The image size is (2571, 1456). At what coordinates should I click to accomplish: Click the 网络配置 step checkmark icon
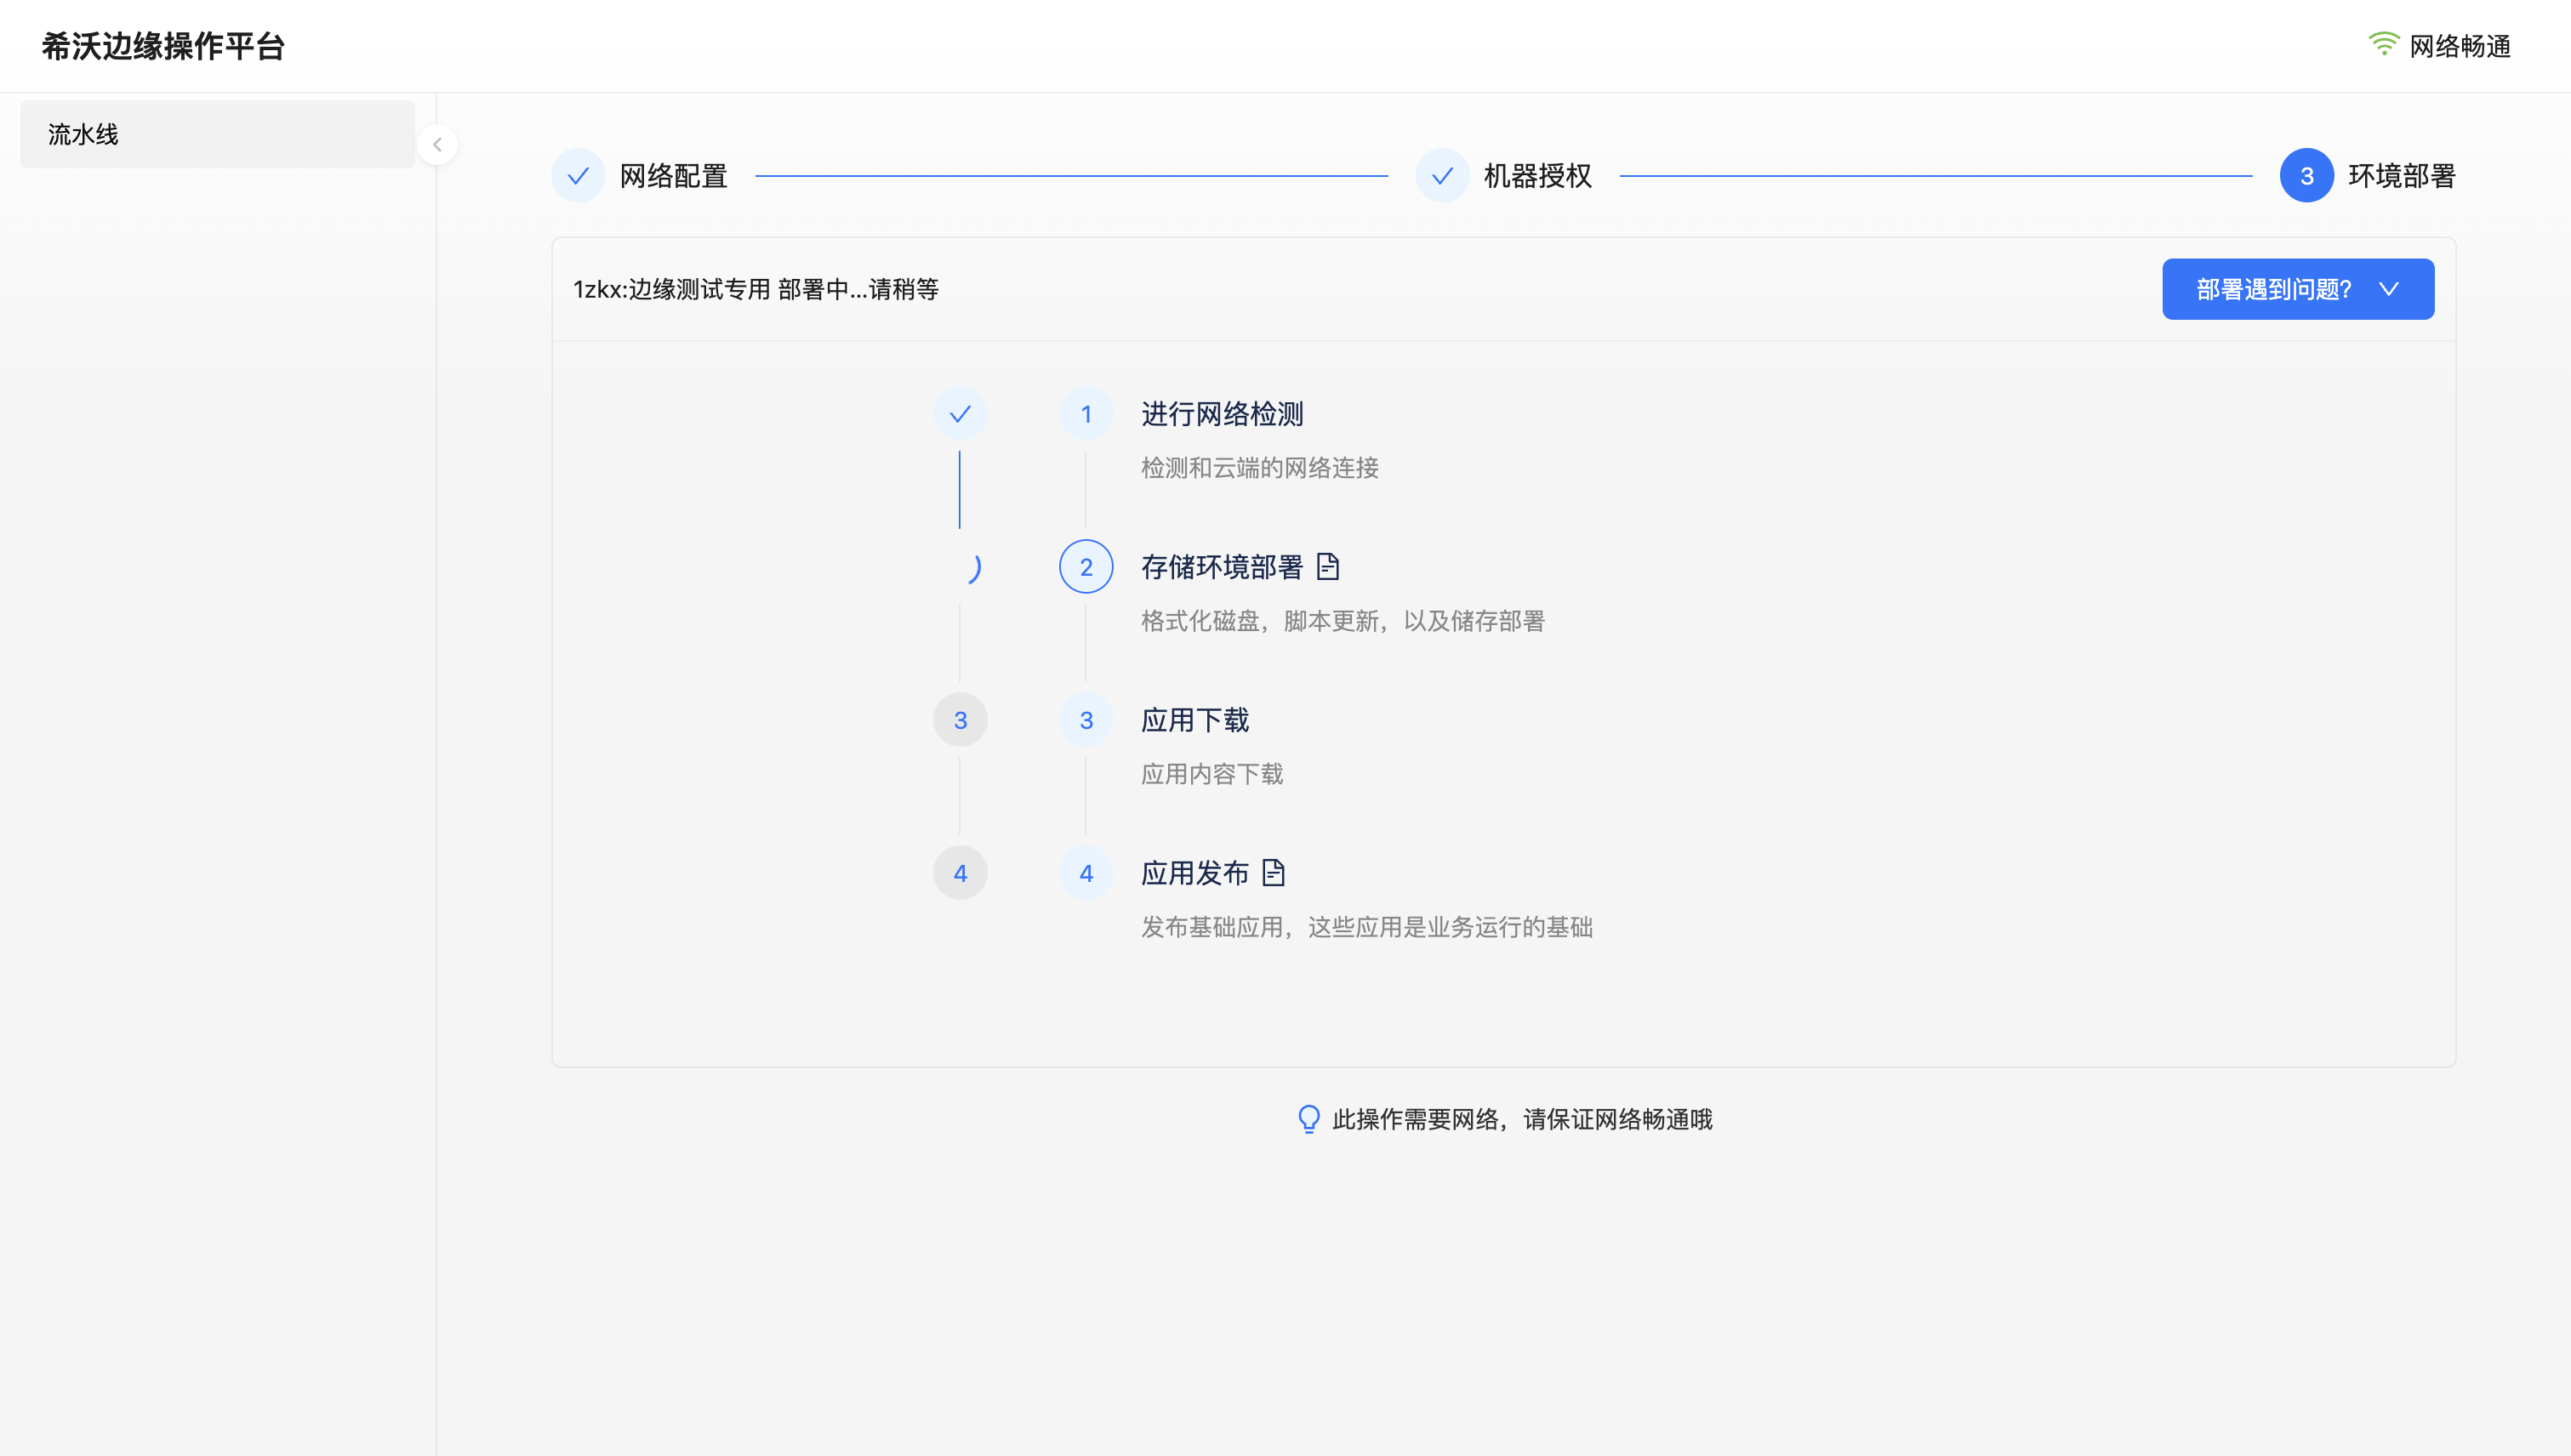tap(579, 176)
